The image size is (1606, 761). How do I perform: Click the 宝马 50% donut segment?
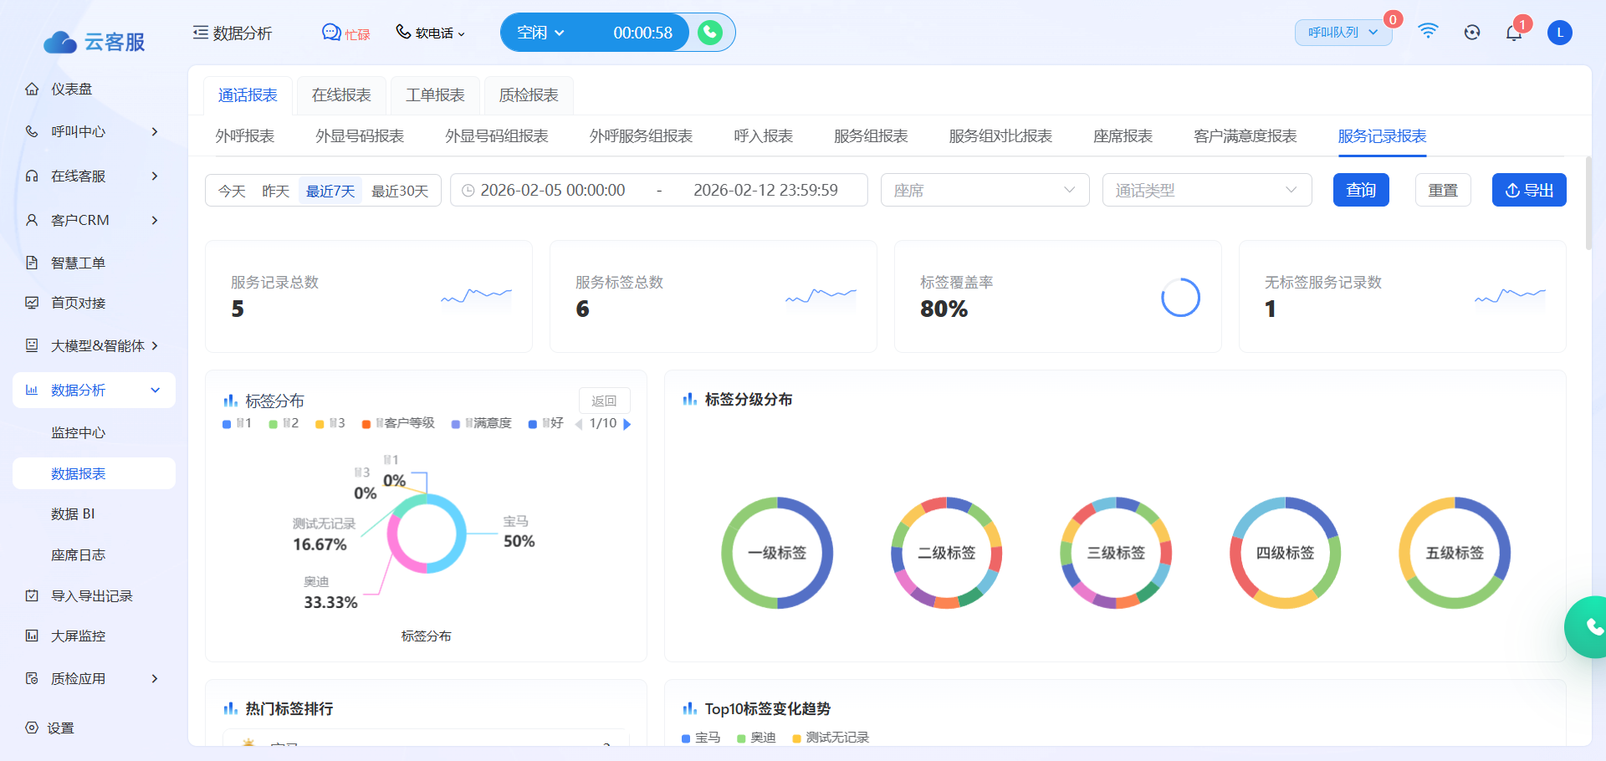(459, 534)
